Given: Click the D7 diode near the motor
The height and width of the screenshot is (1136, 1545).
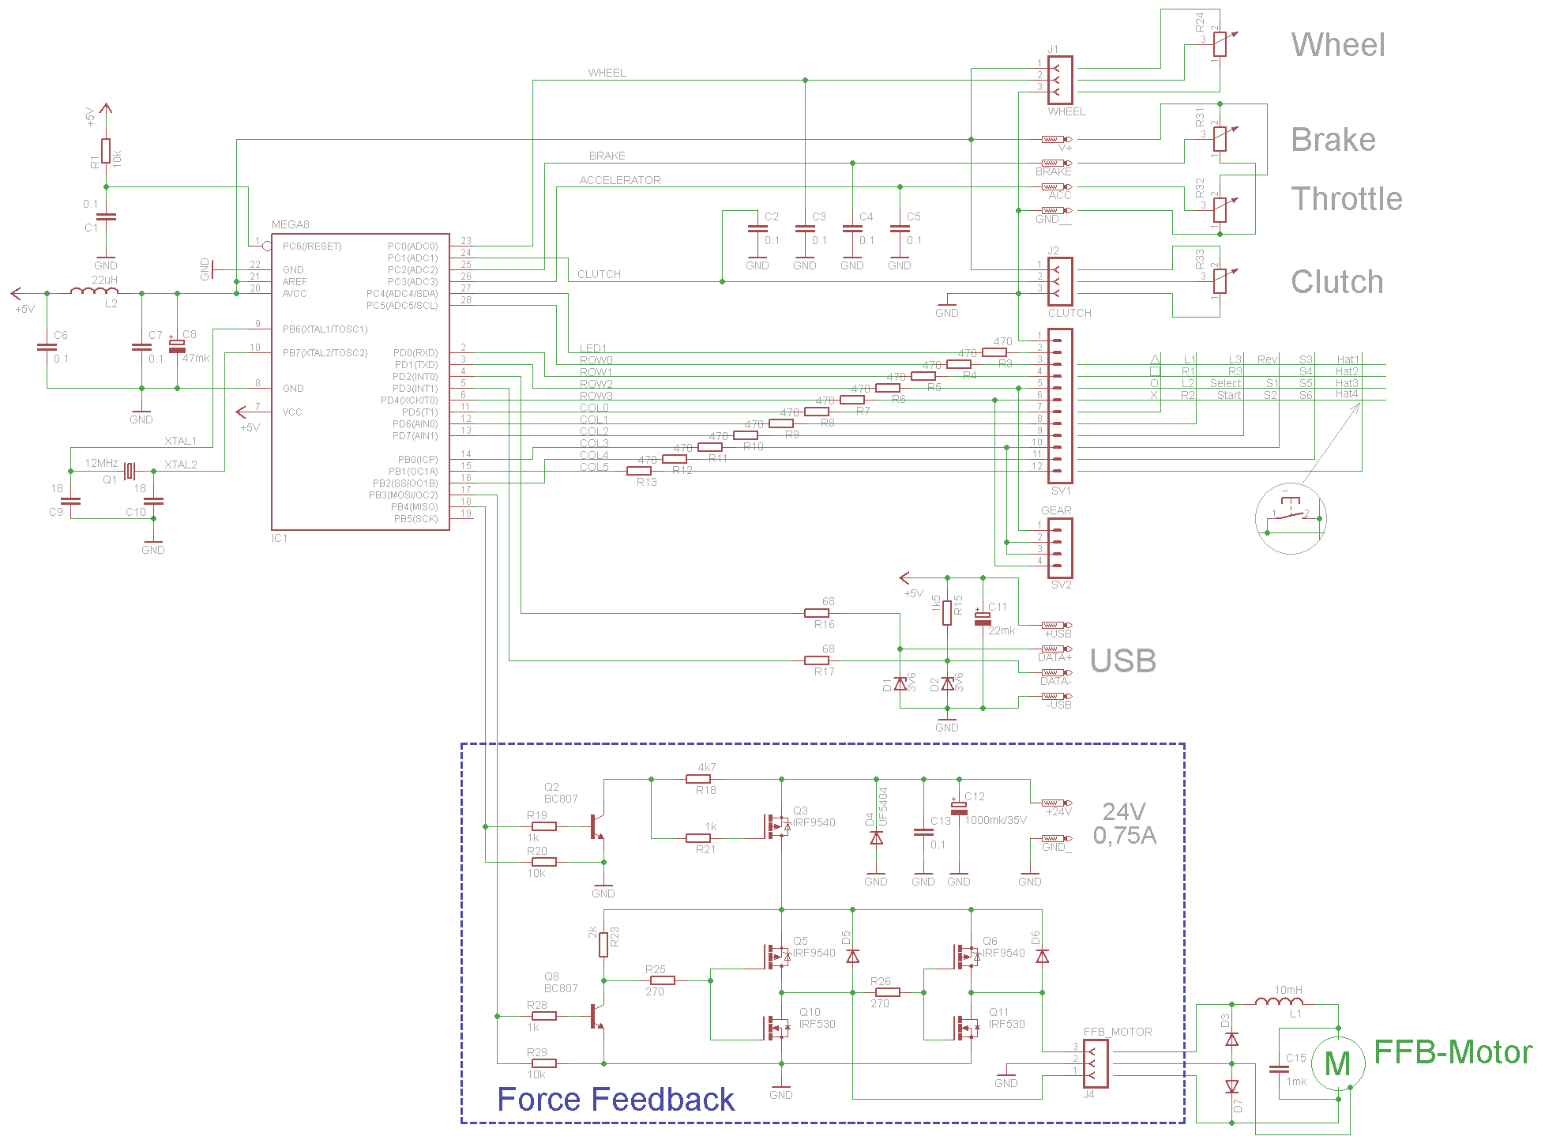Looking at the screenshot, I should point(1231,1087).
